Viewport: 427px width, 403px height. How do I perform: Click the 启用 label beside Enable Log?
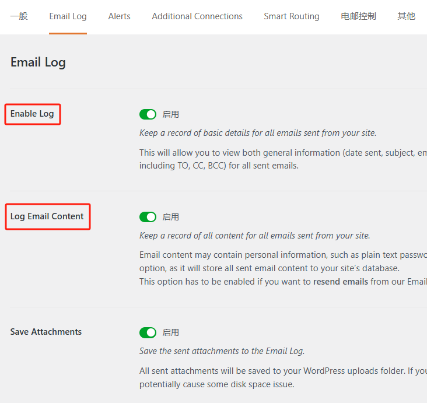(x=171, y=114)
